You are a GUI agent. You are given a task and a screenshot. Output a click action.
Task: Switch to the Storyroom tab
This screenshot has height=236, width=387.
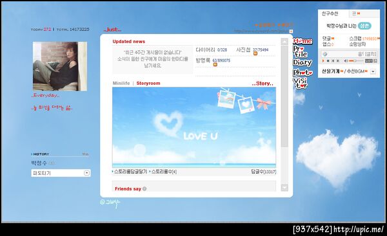click(148, 83)
